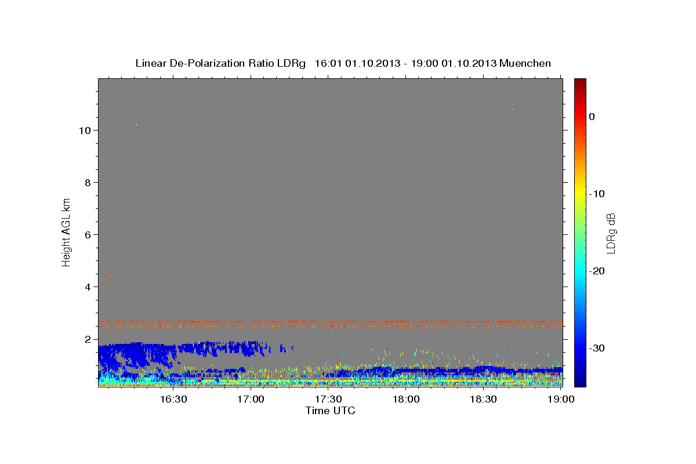Click the orange horizontal line near 2.6 km height
This screenshot has height=464, width=696.
click(x=330, y=321)
